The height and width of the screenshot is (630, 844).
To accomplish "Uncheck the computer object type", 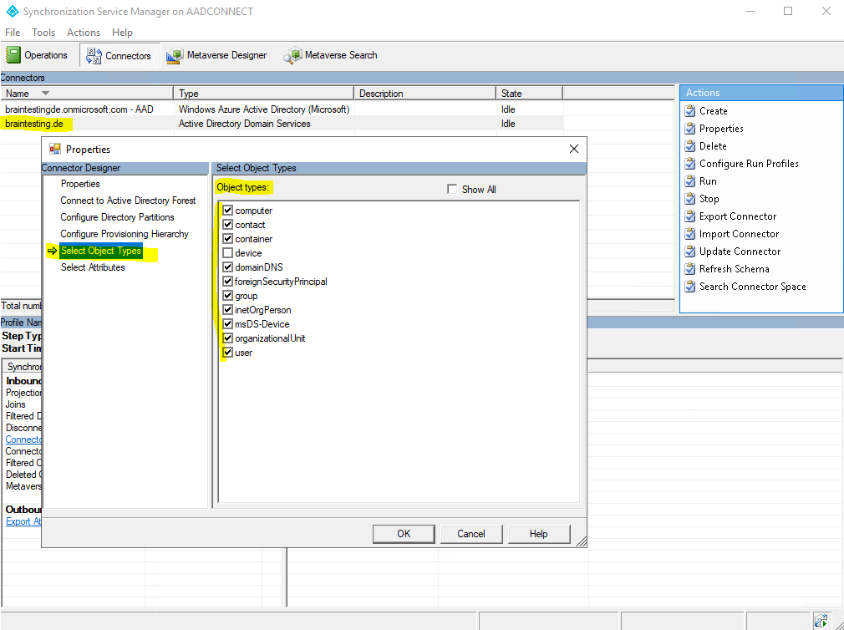I will [227, 211].
